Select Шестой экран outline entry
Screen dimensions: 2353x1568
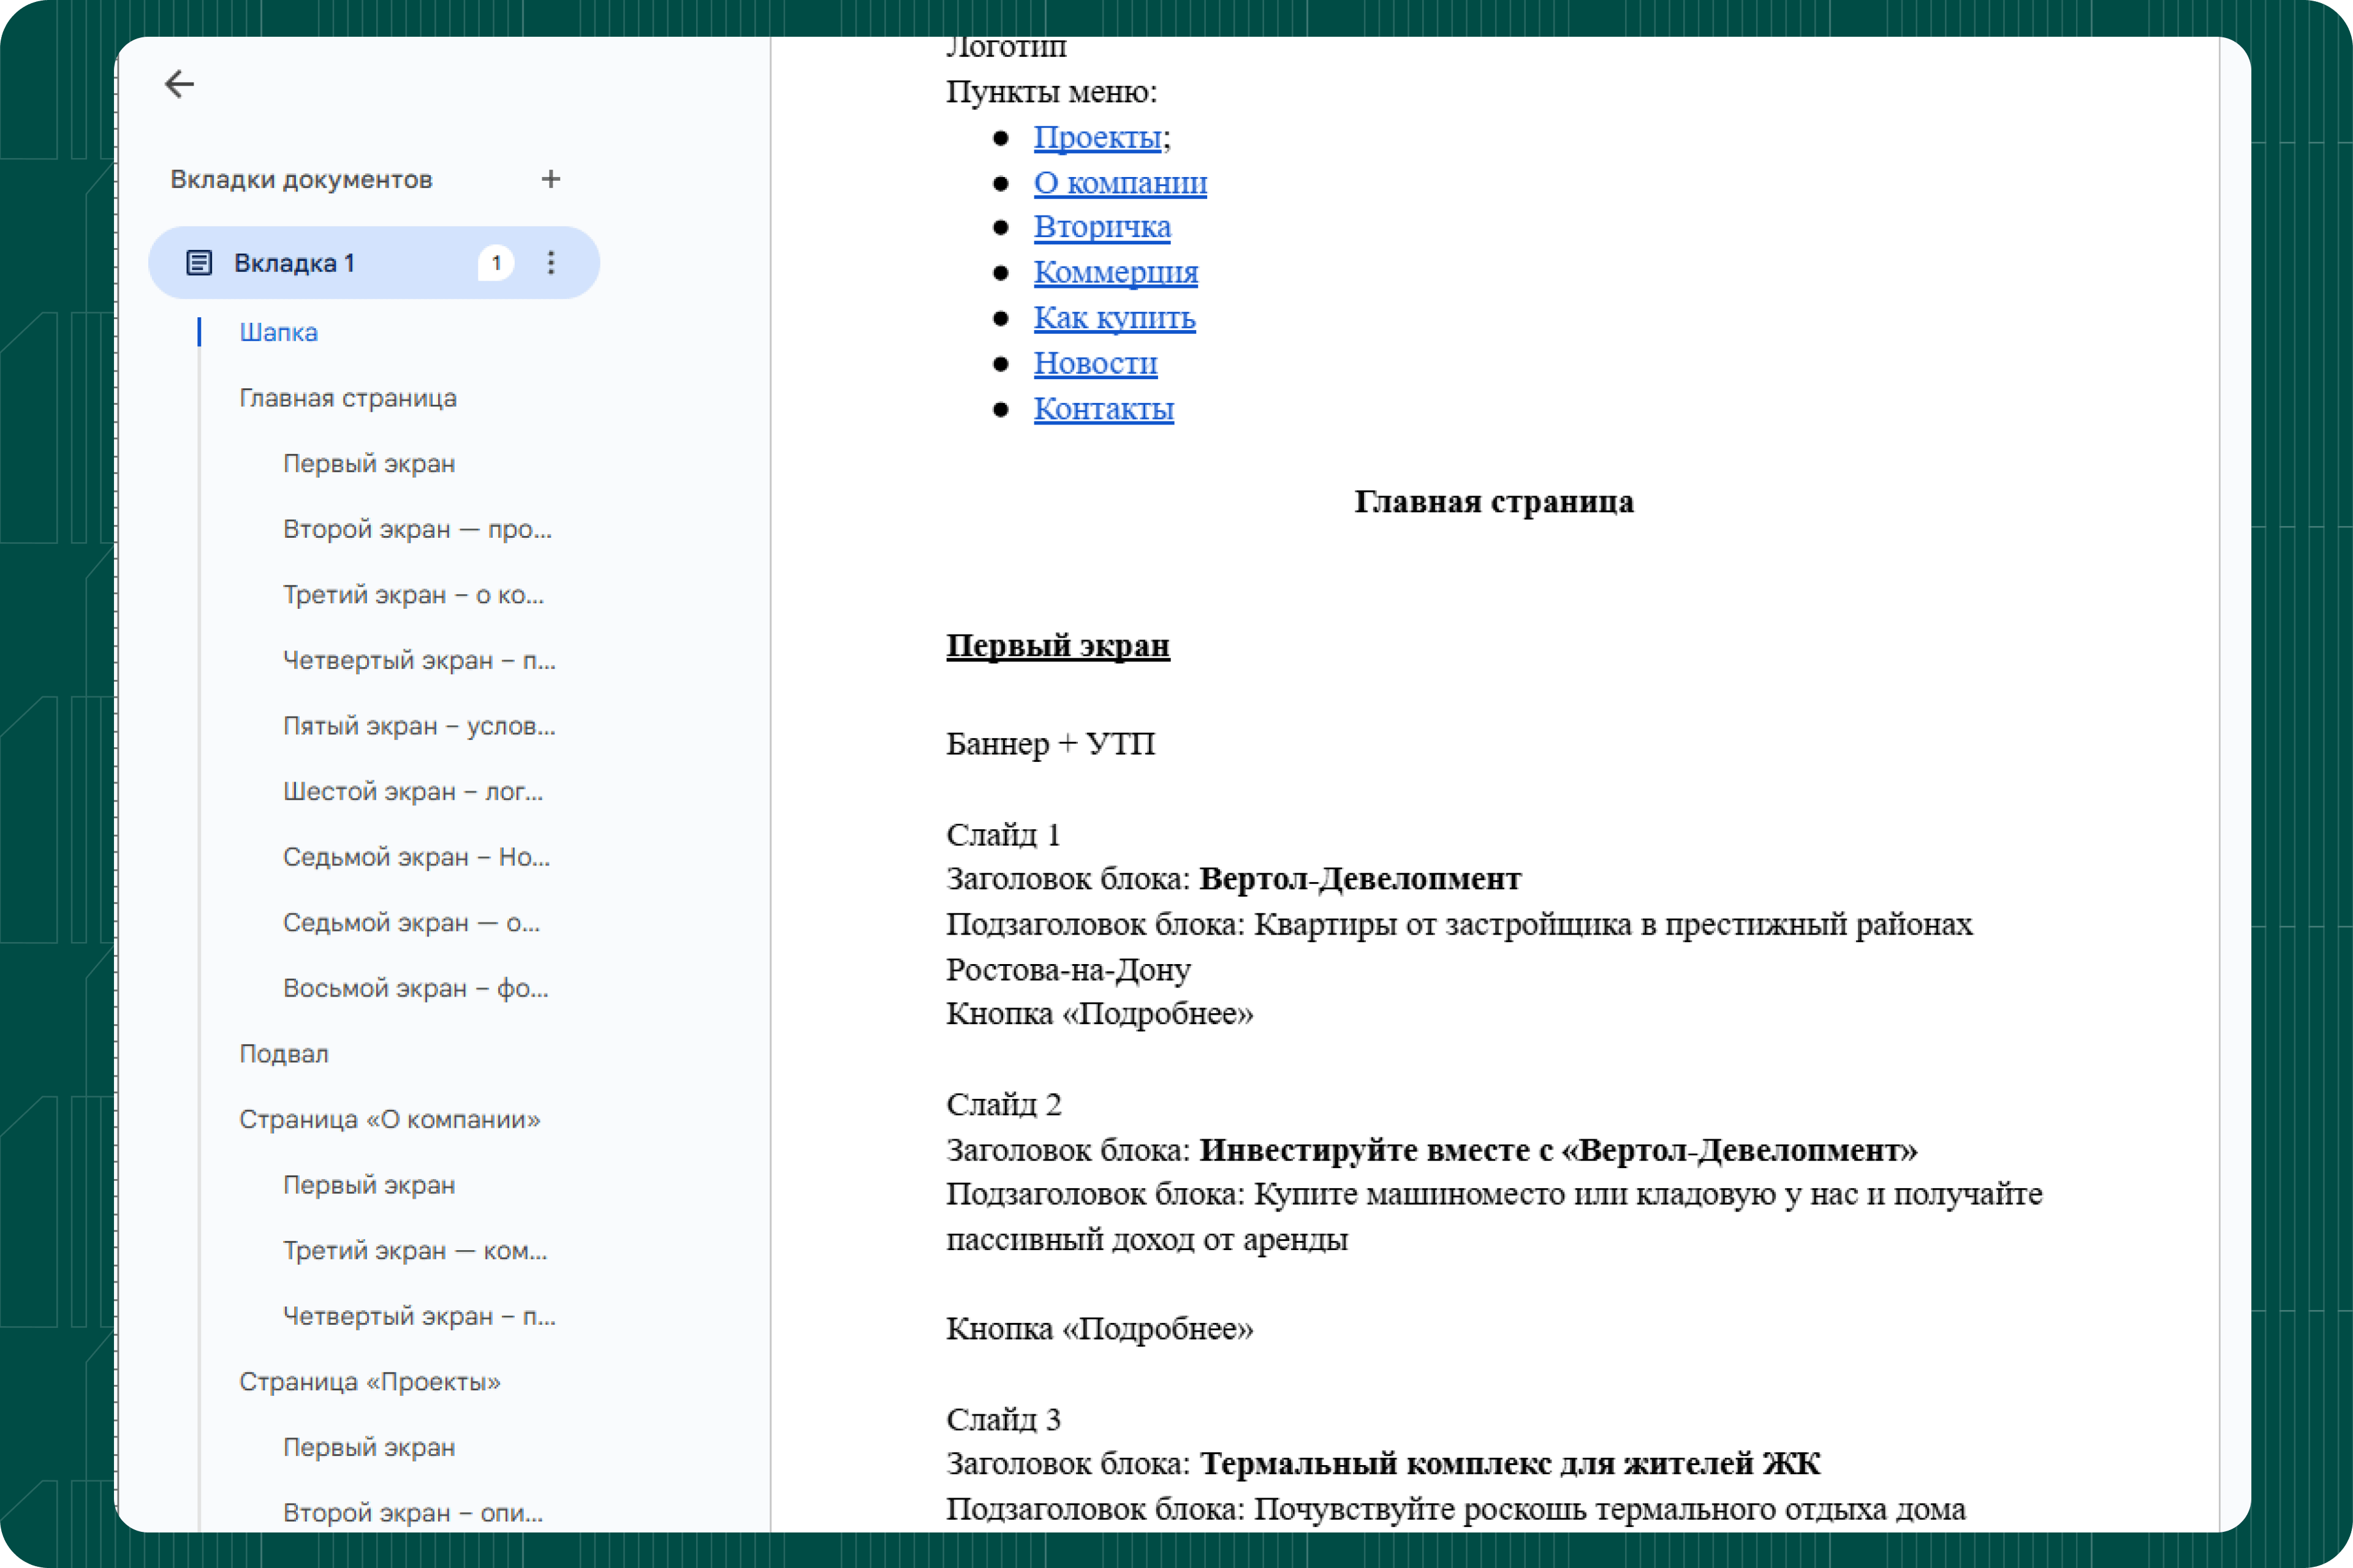[x=412, y=791]
